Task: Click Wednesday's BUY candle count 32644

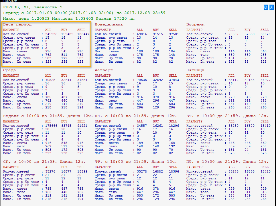Action: pos(66,80)
